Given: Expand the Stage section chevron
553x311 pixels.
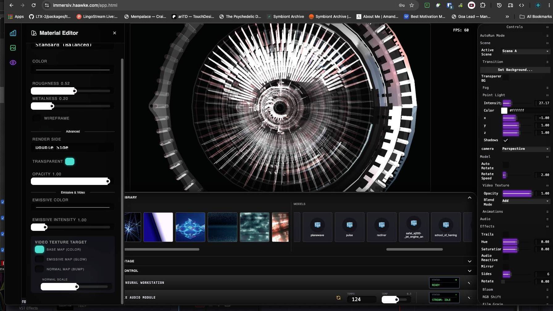Looking at the screenshot, I should tap(469, 261).
